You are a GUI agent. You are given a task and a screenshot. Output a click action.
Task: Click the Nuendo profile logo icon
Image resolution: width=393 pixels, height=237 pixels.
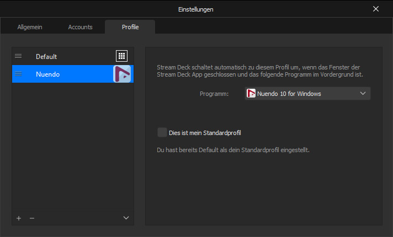(121, 74)
